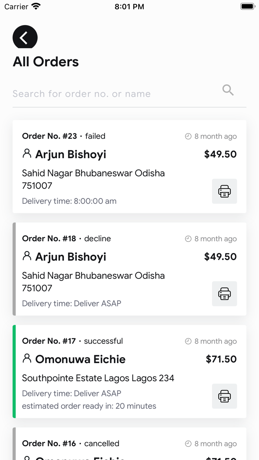Tap the $71.50 total on order #17
Viewport: 259px width, 460px height.
pos(221,359)
